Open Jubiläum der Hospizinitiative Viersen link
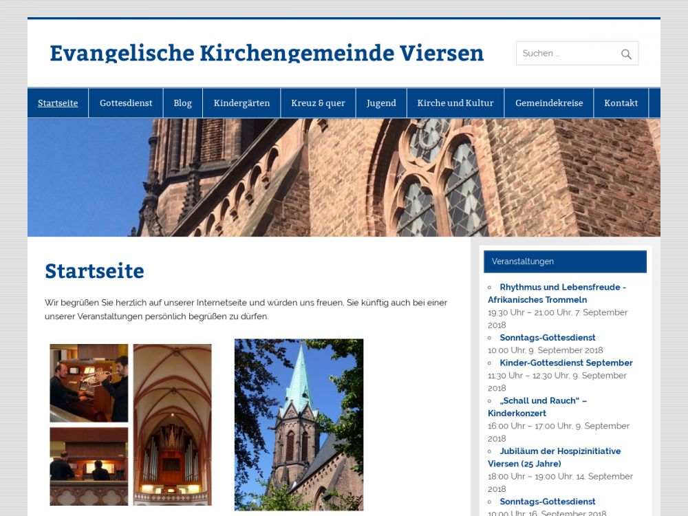The width and height of the screenshot is (688, 516). pyautogui.click(x=559, y=451)
